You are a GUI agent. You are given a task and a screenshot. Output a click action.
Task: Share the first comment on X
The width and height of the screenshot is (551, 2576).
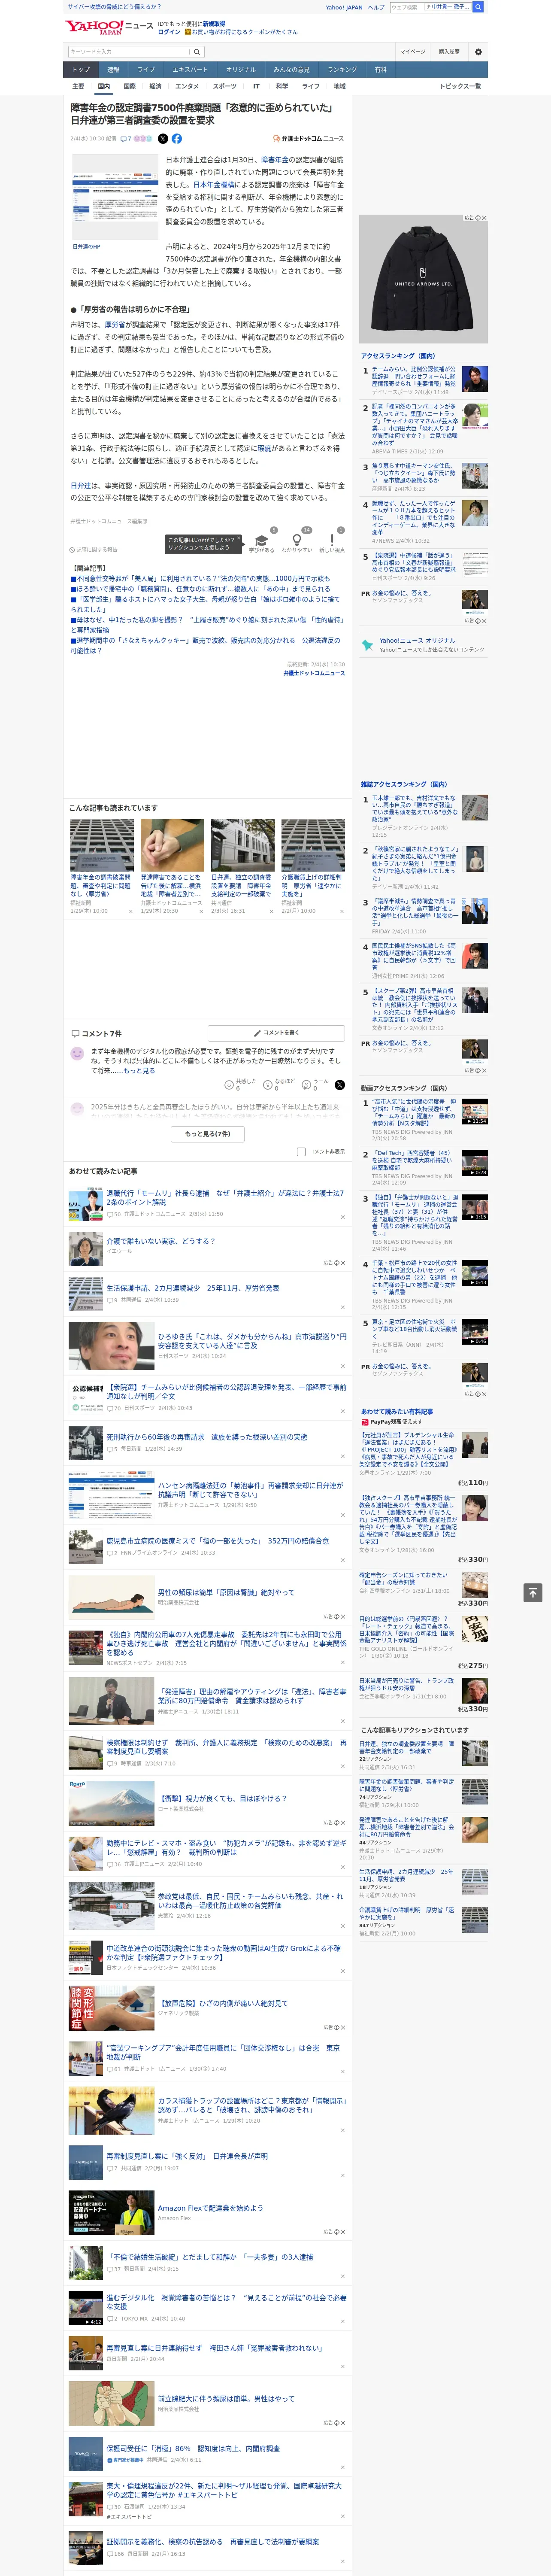tap(340, 1084)
